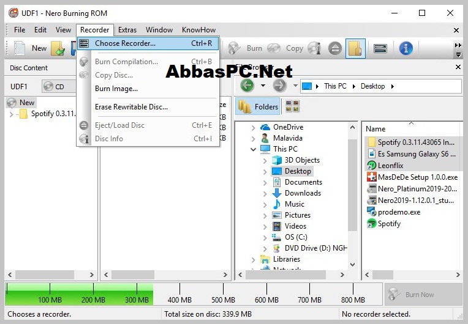Click the Copy disc toolbar icon
This screenshot has height=324, width=468.
pyautogui.click(x=274, y=48)
